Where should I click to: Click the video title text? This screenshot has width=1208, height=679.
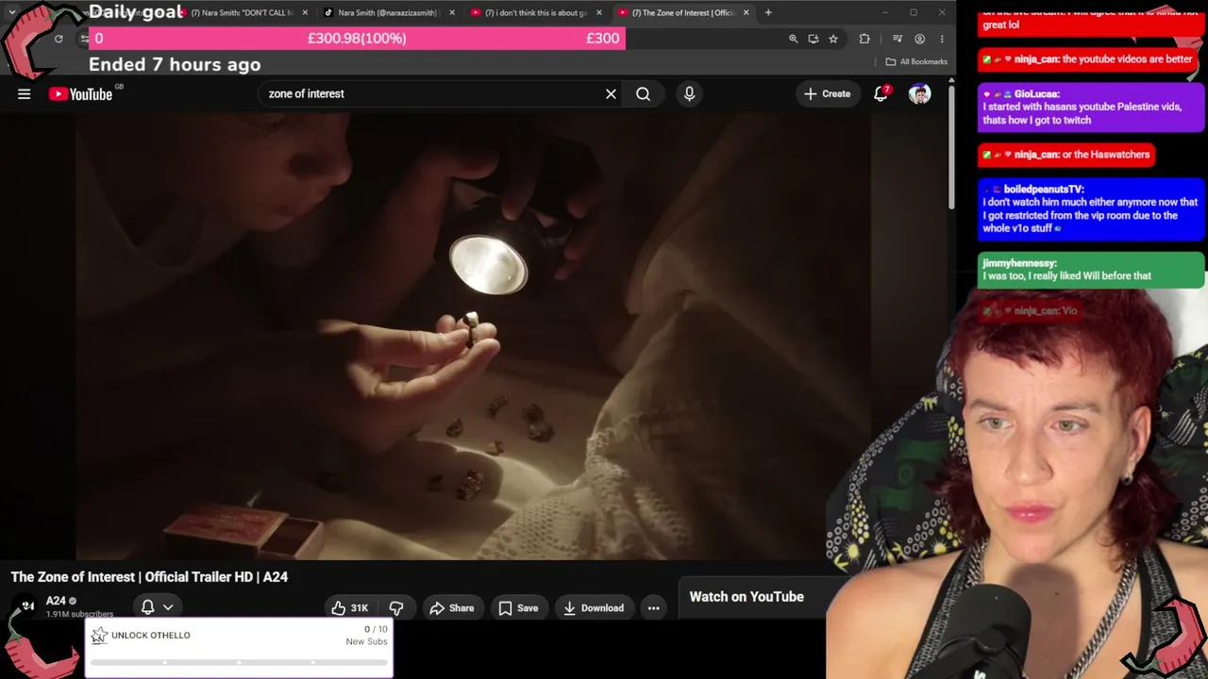pyautogui.click(x=149, y=577)
